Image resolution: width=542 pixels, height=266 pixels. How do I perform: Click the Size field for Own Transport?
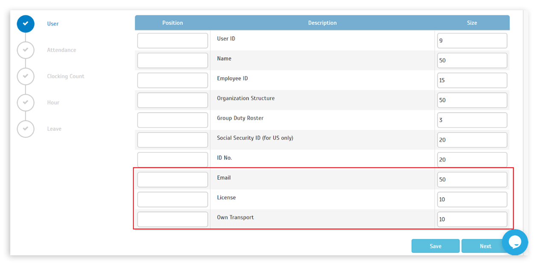pos(472,219)
